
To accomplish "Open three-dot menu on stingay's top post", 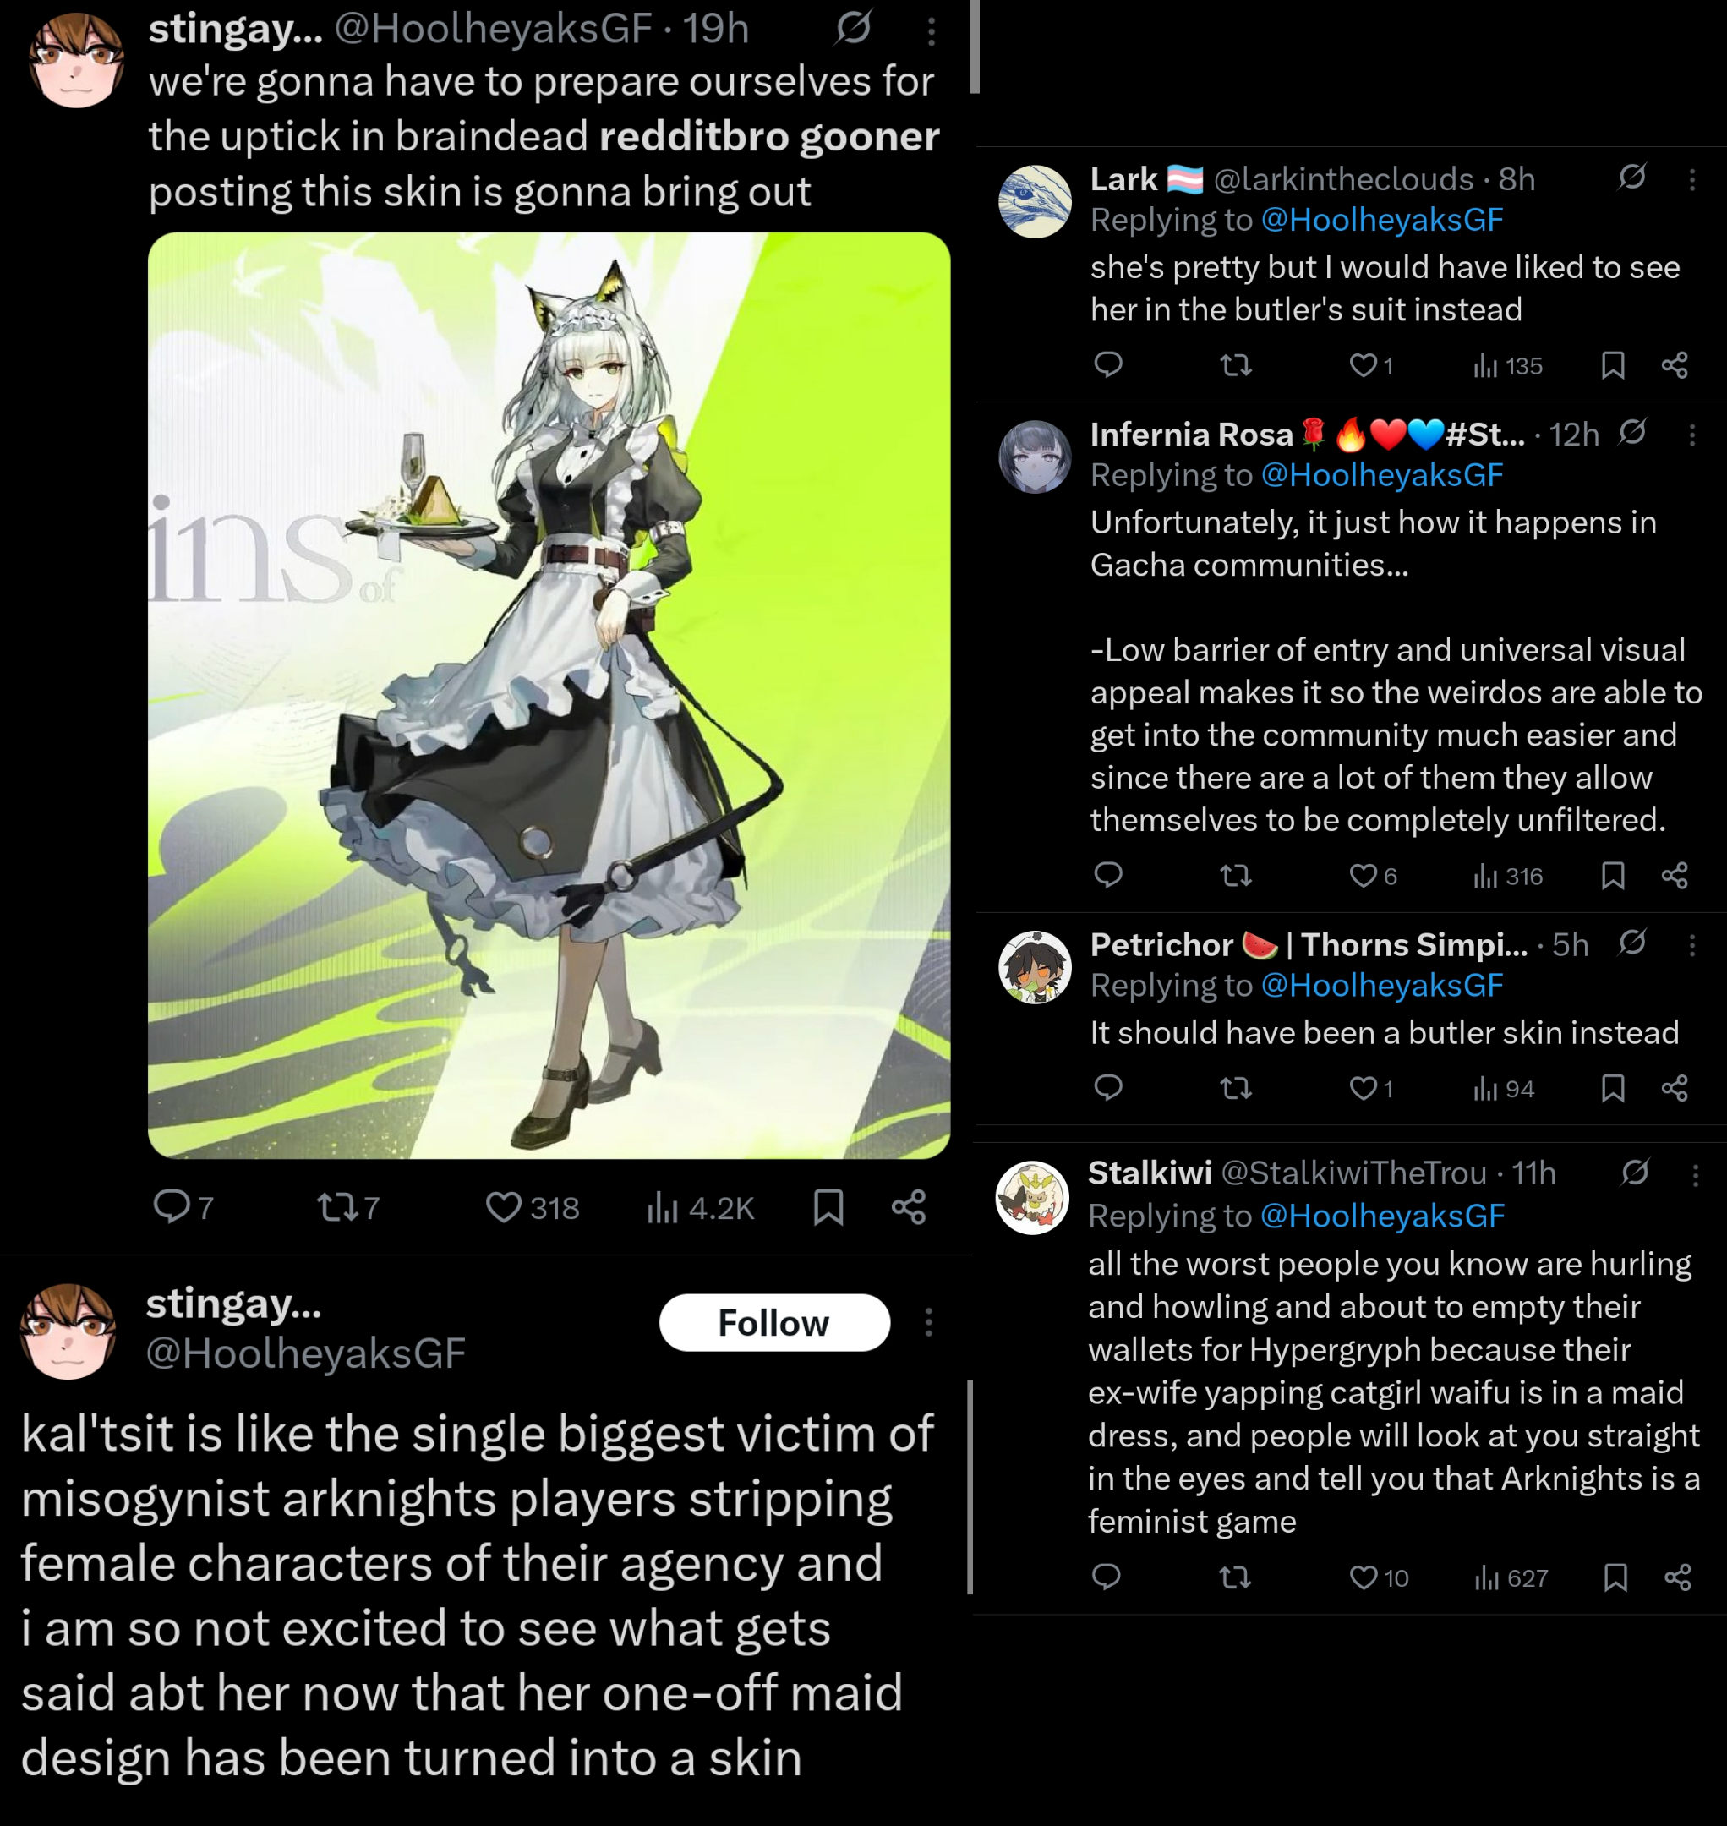I will (932, 32).
